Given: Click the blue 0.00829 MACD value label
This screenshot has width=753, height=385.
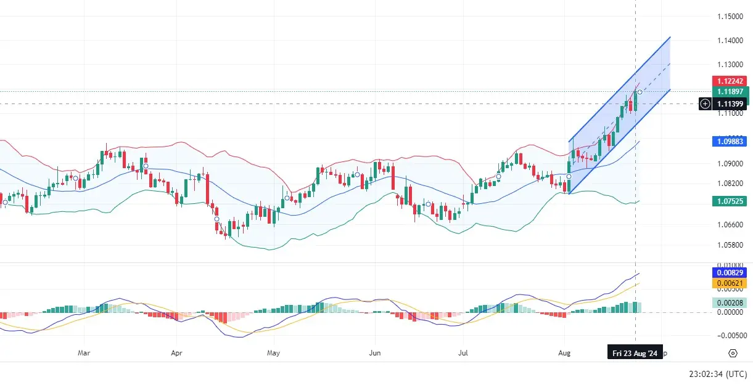Looking at the screenshot, I should coord(730,272).
